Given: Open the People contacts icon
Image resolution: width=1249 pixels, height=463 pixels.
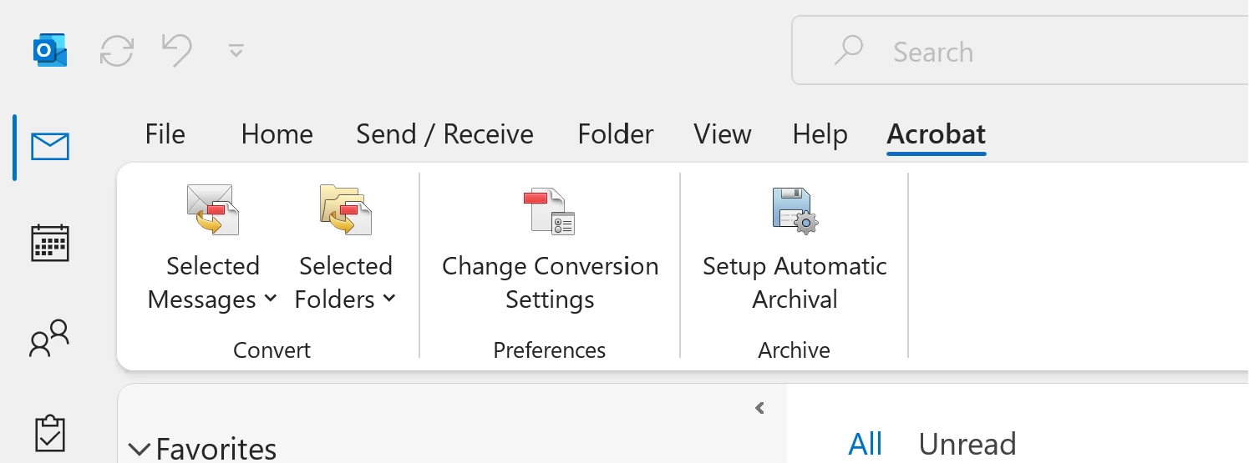Looking at the screenshot, I should pos(50,338).
